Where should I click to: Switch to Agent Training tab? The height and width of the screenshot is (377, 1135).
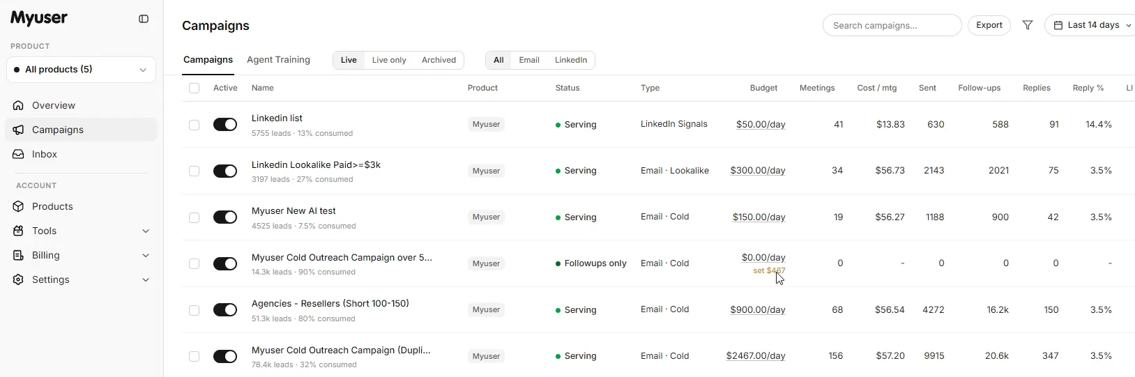tap(278, 60)
